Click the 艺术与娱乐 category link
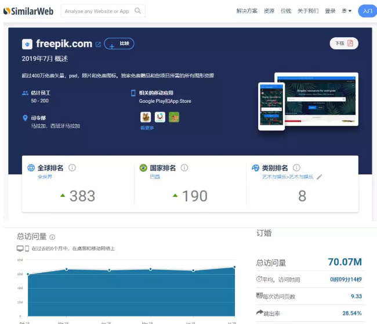 [288, 177]
